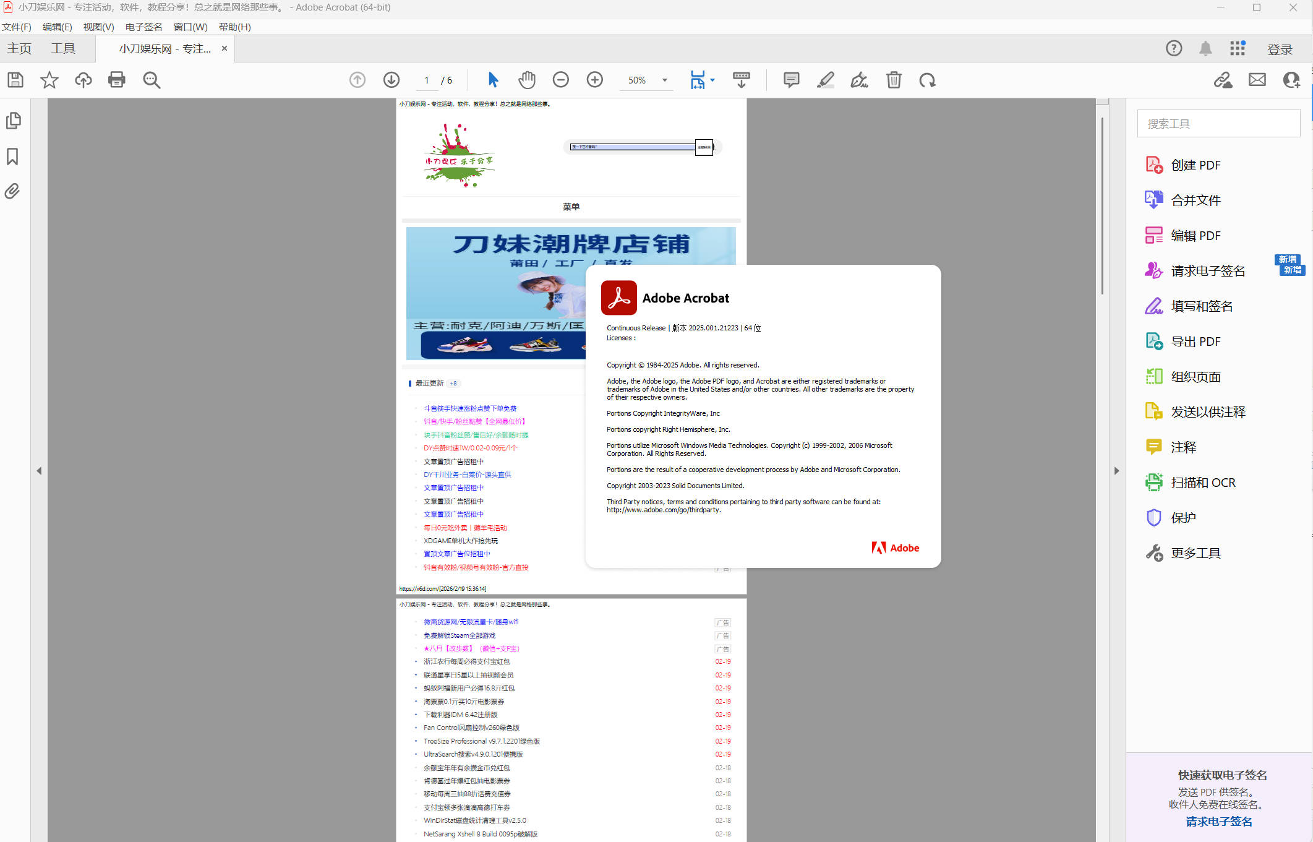Open the fill and sign pen tool

[x=859, y=80]
